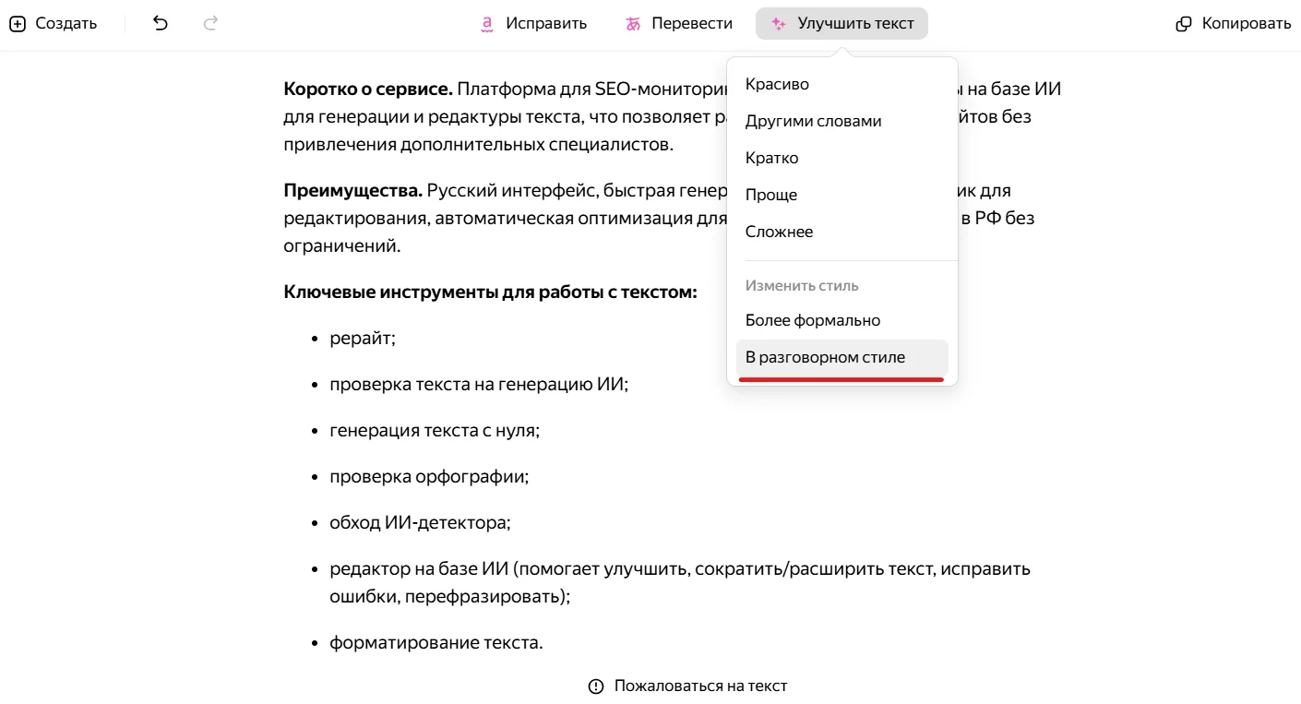This screenshot has width=1301, height=704.
Task: Choose Сложнее in the dropdown
Action: pyautogui.click(x=779, y=232)
